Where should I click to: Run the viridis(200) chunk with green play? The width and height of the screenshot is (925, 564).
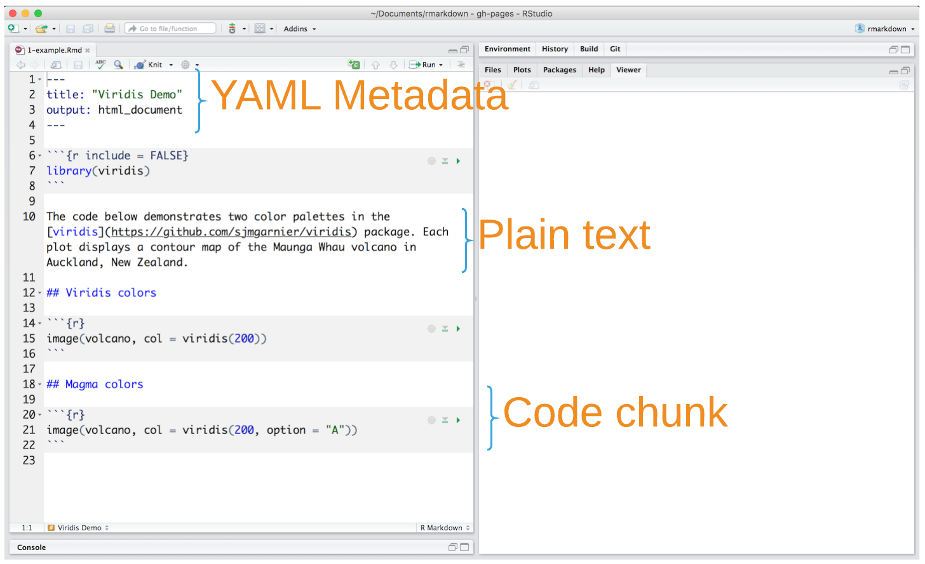tap(458, 329)
